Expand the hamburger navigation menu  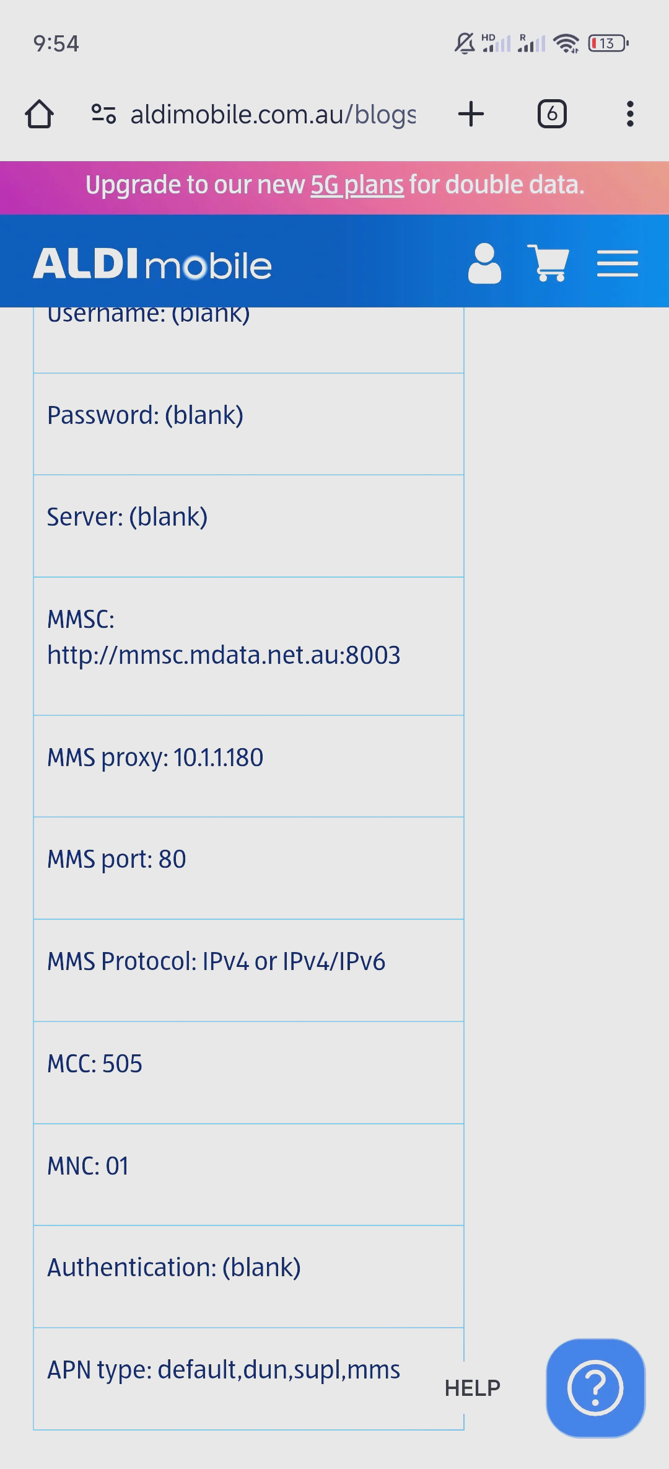pos(618,263)
